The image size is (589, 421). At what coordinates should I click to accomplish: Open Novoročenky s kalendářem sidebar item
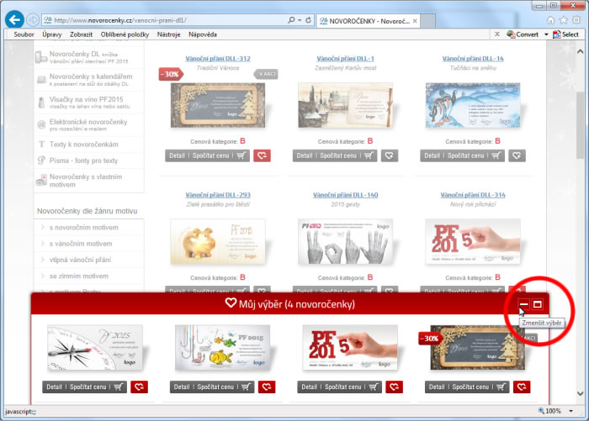(89, 80)
